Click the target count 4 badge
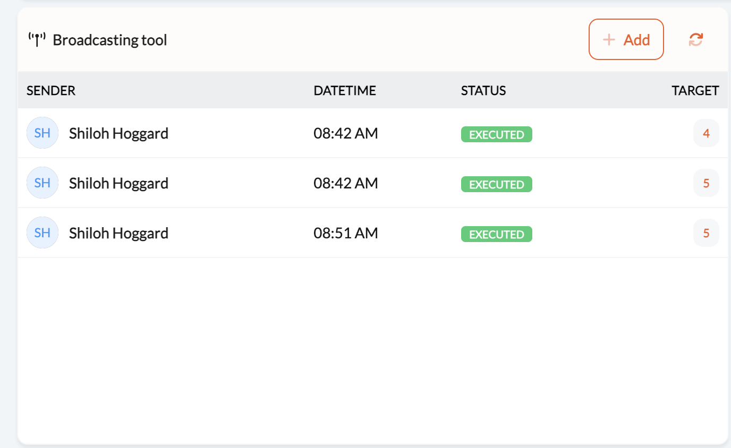 click(706, 133)
